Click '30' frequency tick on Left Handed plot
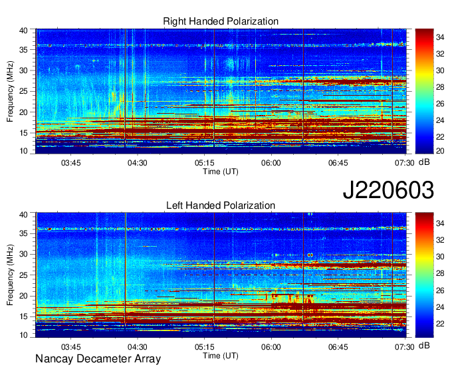The width and height of the screenshot is (452, 367). [x=23, y=254]
